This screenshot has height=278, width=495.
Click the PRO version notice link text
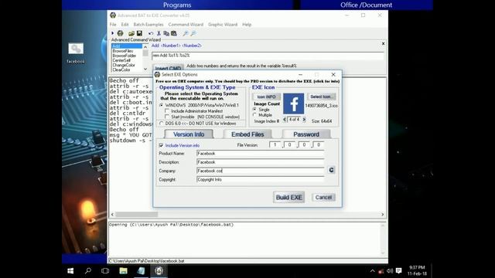pos(247,81)
